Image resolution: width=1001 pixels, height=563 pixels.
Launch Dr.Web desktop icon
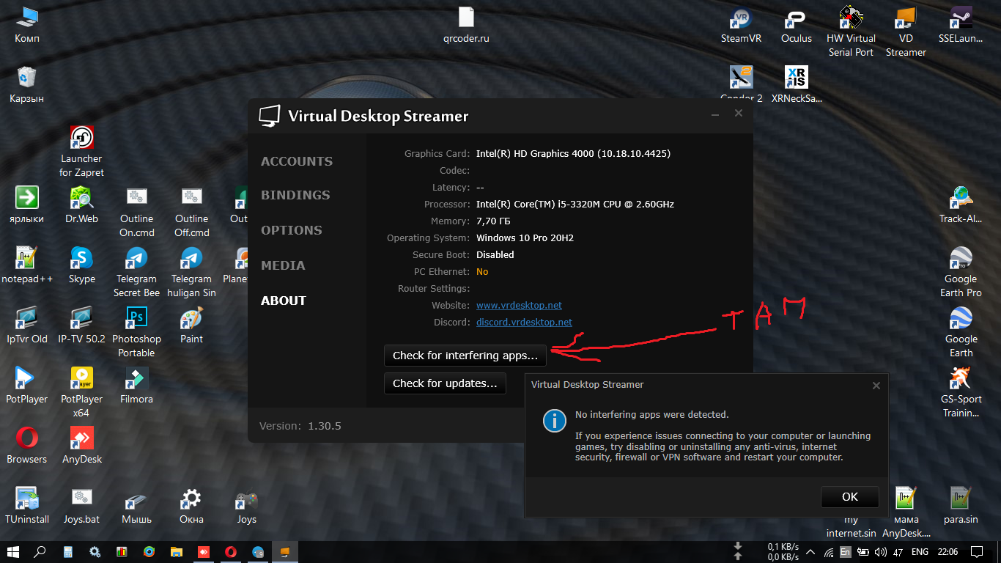click(x=82, y=199)
